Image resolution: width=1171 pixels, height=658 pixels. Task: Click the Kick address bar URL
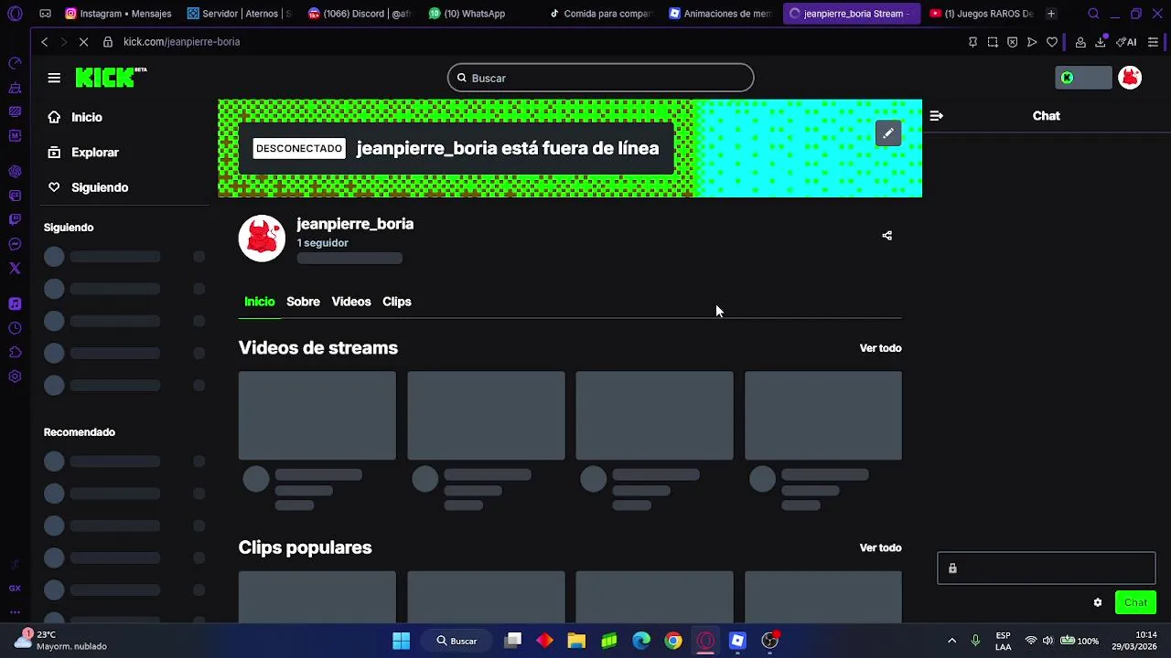coord(181,42)
